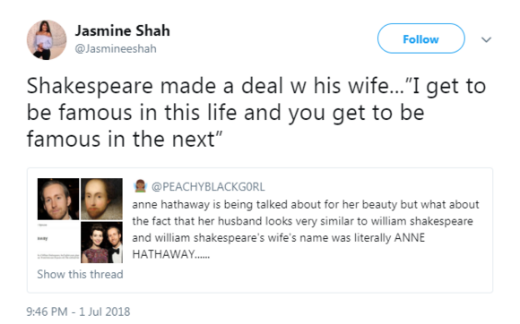Open Jasmine Shah's profile picture
520x324 pixels.
coord(47,39)
